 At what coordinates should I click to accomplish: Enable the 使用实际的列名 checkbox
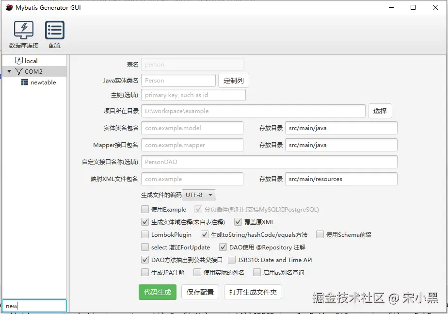(x=197, y=272)
